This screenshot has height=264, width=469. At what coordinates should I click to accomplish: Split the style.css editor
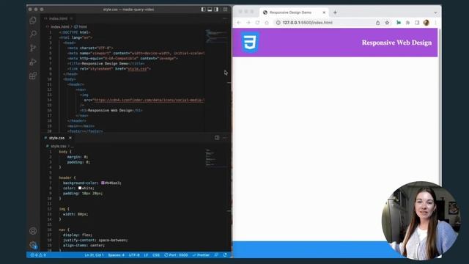click(217, 138)
